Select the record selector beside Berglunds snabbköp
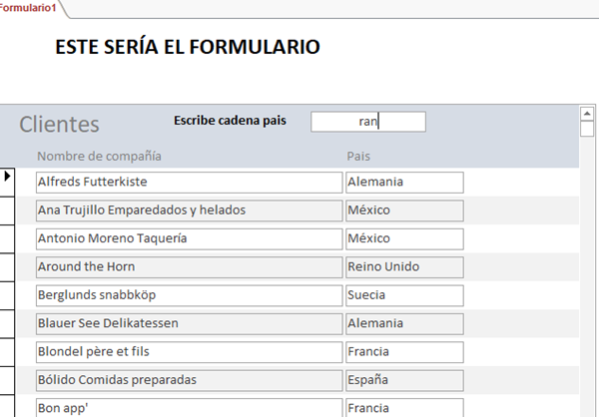The image size is (599, 417). point(8,295)
